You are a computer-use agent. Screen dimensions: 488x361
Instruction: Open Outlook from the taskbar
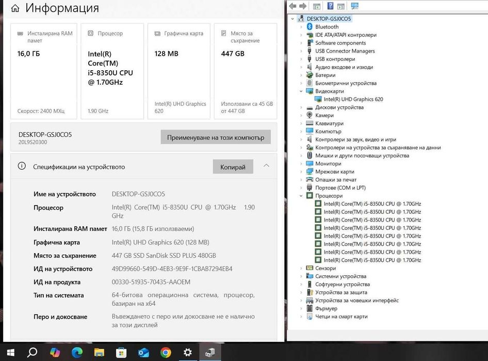[x=143, y=353]
